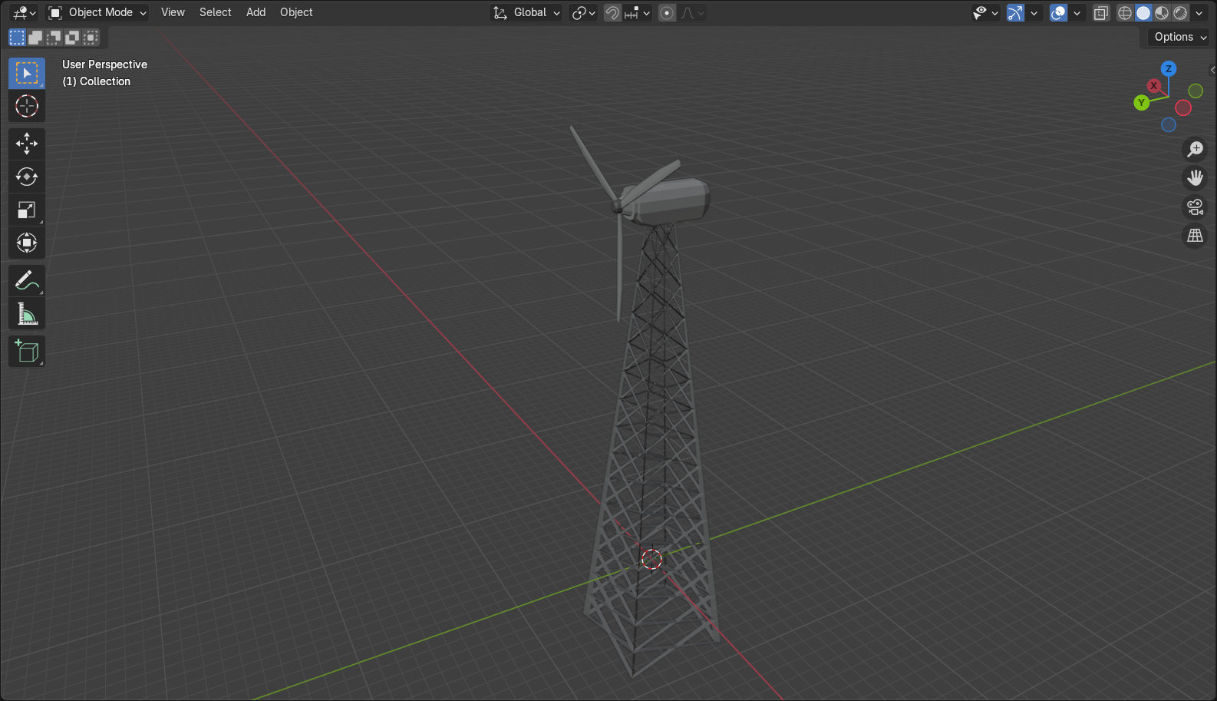Click the unlabeled green negative Y gizmo circle
Image resolution: width=1217 pixels, height=701 pixels.
[1196, 91]
